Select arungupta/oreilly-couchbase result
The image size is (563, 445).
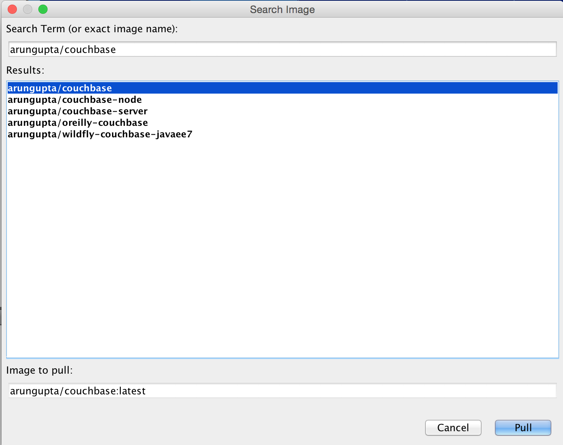[282, 122]
